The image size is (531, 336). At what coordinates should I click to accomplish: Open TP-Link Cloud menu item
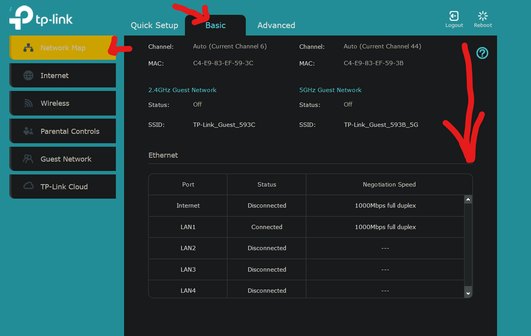[x=63, y=187]
